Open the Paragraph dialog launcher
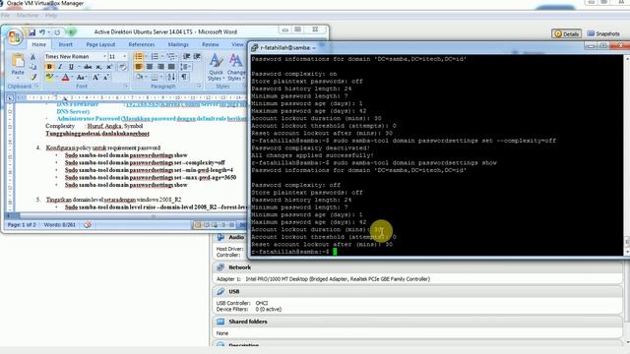 pyautogui.click(x=199, y=87)
